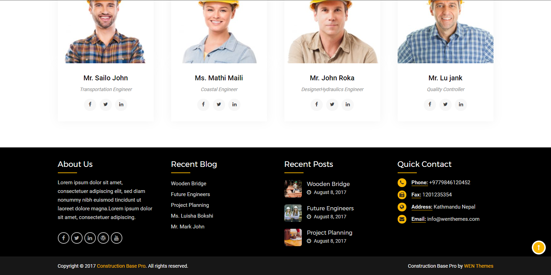Click the footer Facebook circle icon
This screenshot has width=551, height=275.
click(63, 238)
